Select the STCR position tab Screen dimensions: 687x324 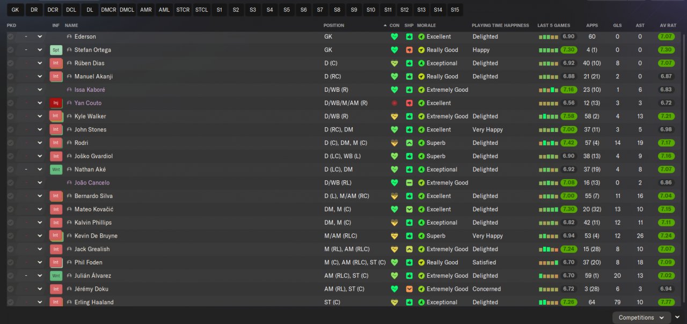(x=183, y=10)
